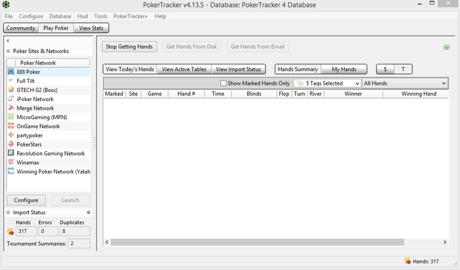Click the Launch button
This screenshot has width=460, height=270.
[x=70, y=200]
